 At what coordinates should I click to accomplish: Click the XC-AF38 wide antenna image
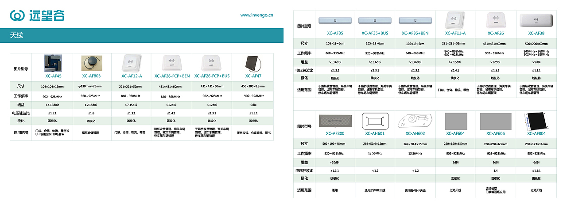pos(536,20)
